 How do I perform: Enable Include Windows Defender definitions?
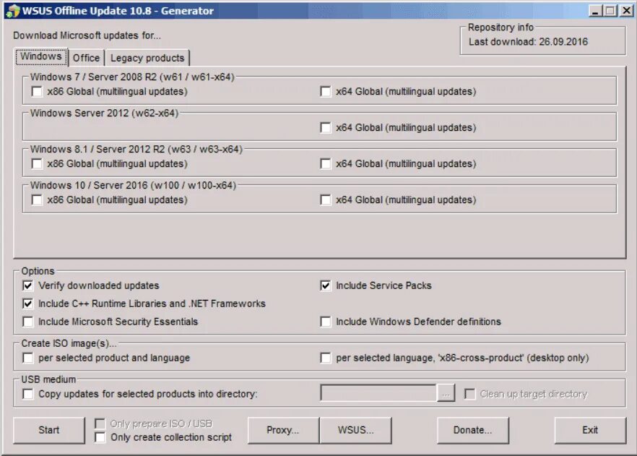pos(326,322)
